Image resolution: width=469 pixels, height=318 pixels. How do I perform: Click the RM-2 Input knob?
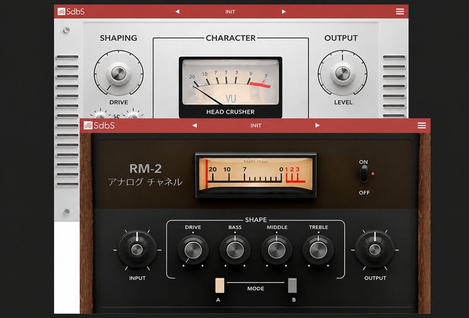[137, 250]
